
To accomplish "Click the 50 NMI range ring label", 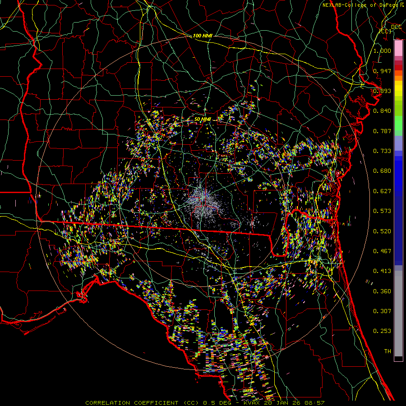I will (203, 119).
